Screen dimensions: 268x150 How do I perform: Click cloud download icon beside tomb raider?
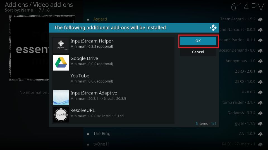[x=260, y=103]
